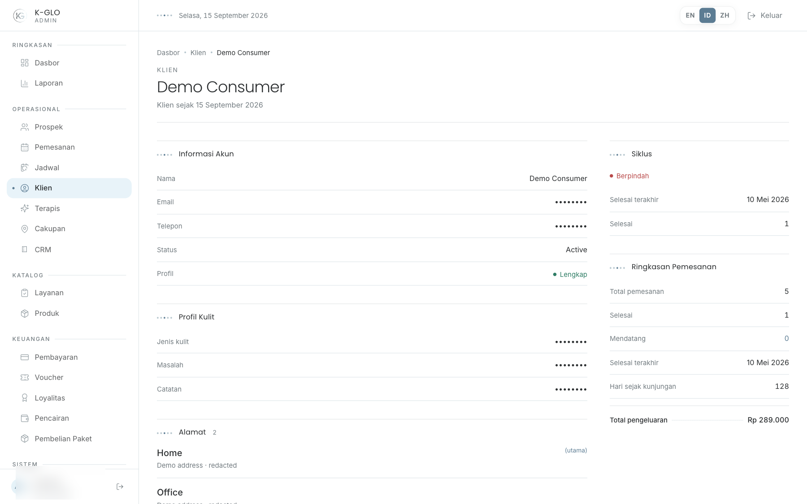Open the Laporan sidebar link
The height and width of the screenshot is (504, 807).
pos(69,83)
